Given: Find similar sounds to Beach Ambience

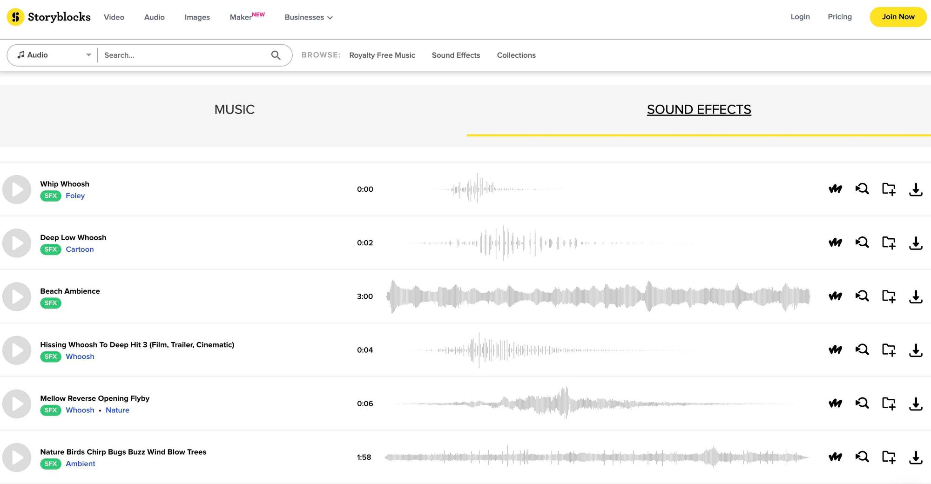Looking at the screenshot, I should pyautogui.click(x=862, y=296).
